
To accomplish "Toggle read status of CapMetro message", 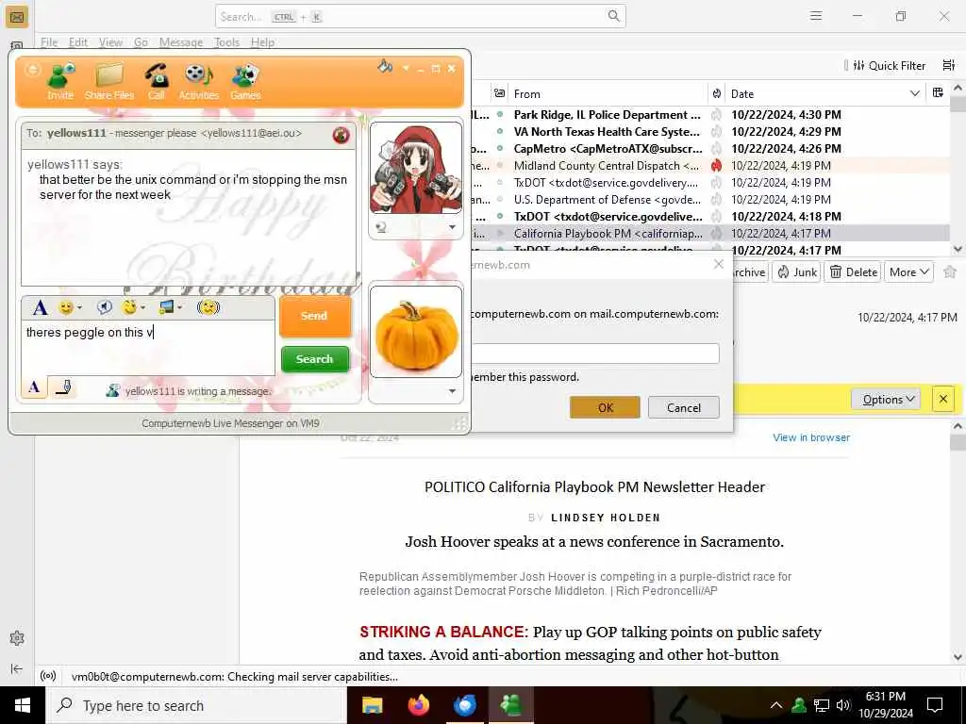I will pyautogui.click(x=500, y=148).
